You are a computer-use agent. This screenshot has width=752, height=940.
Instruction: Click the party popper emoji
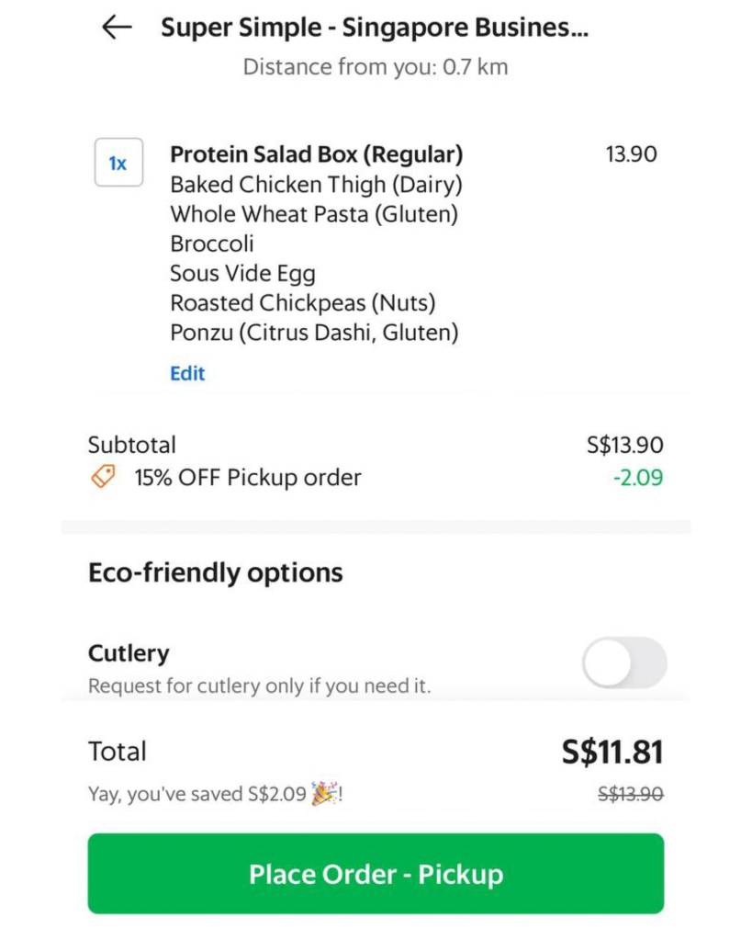click(x=323, y=793)
